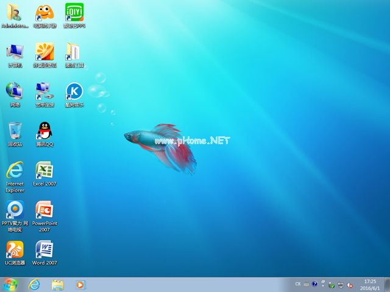390x292 pixels.
Task: Click the CX input language indicator
Action: point(298,284)
